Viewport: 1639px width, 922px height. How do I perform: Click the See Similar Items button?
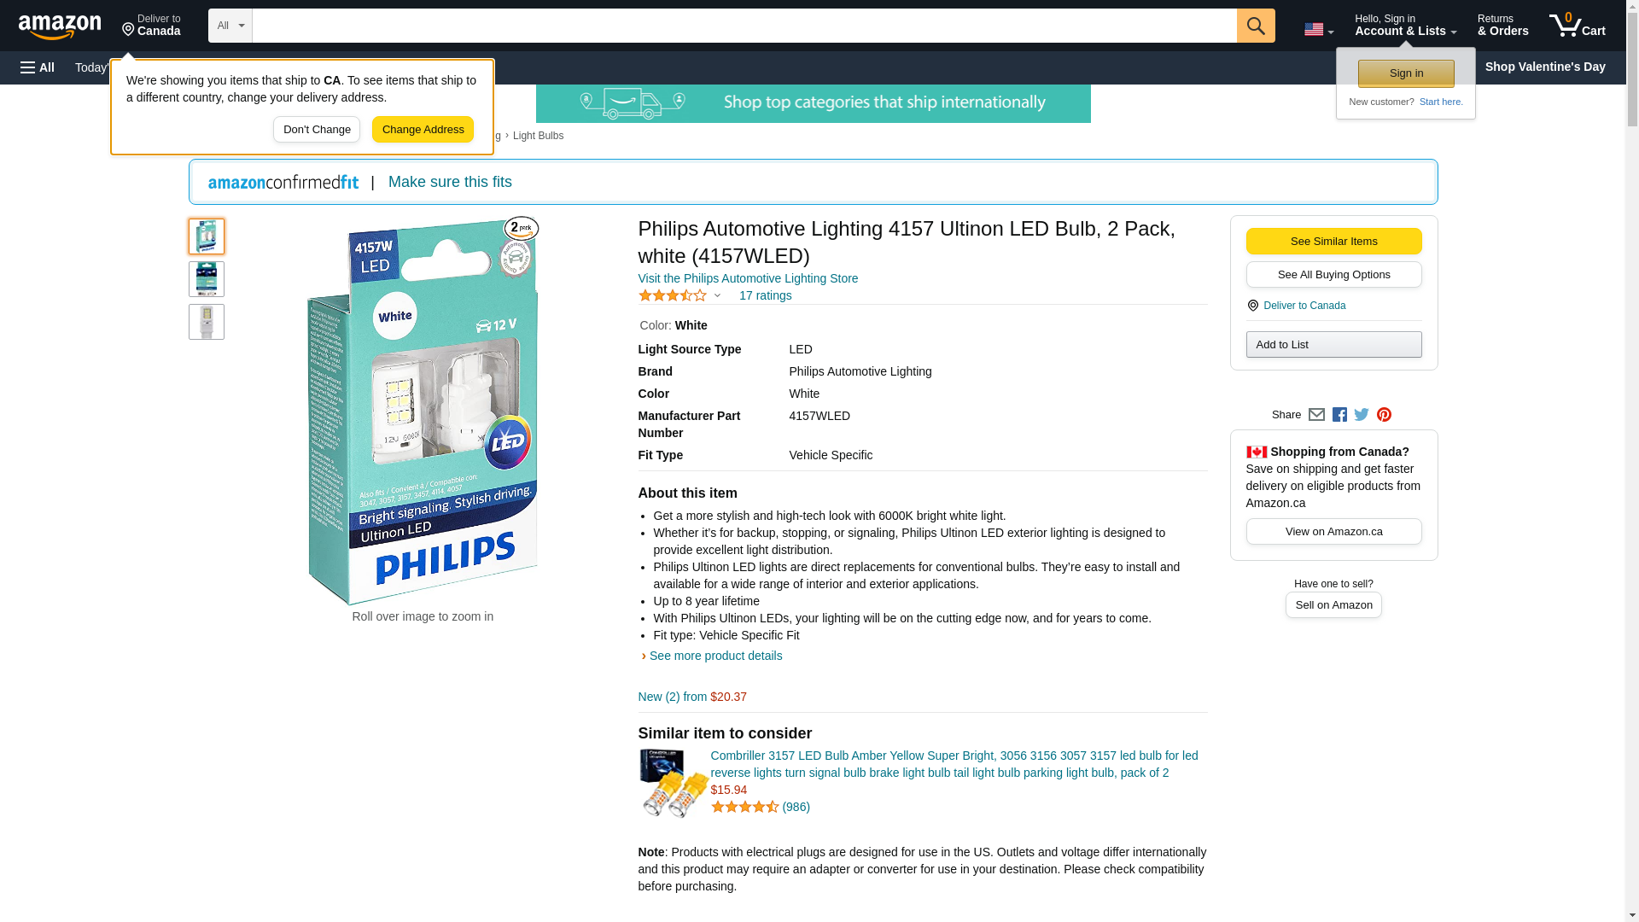1333,242
